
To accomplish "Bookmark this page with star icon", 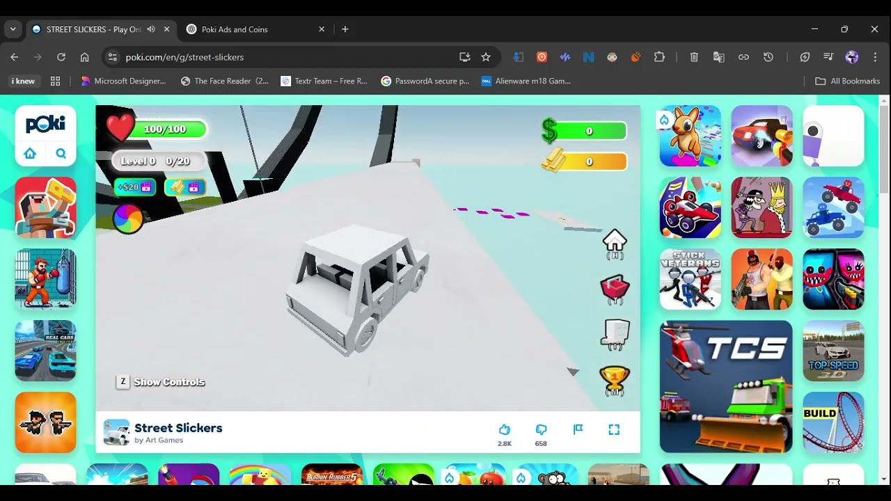I will pos(486,57).
